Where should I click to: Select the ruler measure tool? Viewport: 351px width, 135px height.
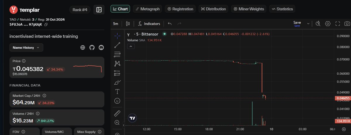117,113
